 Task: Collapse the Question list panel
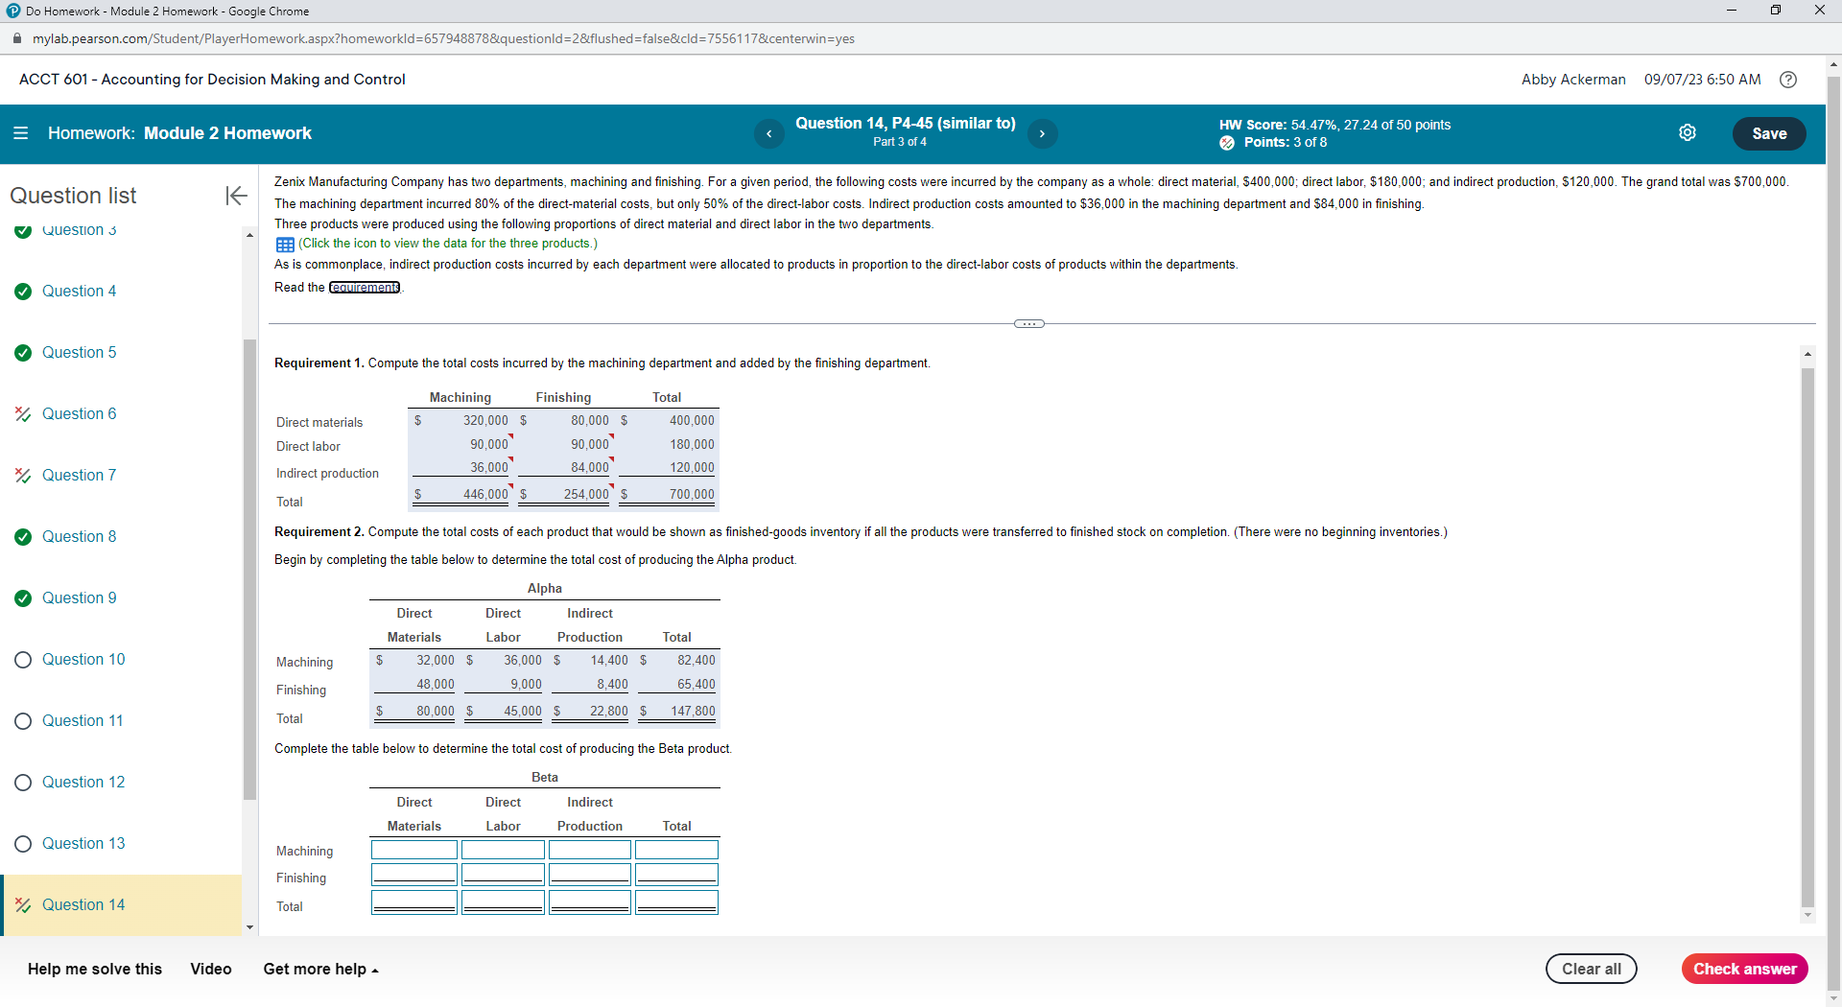click(236, 196)
